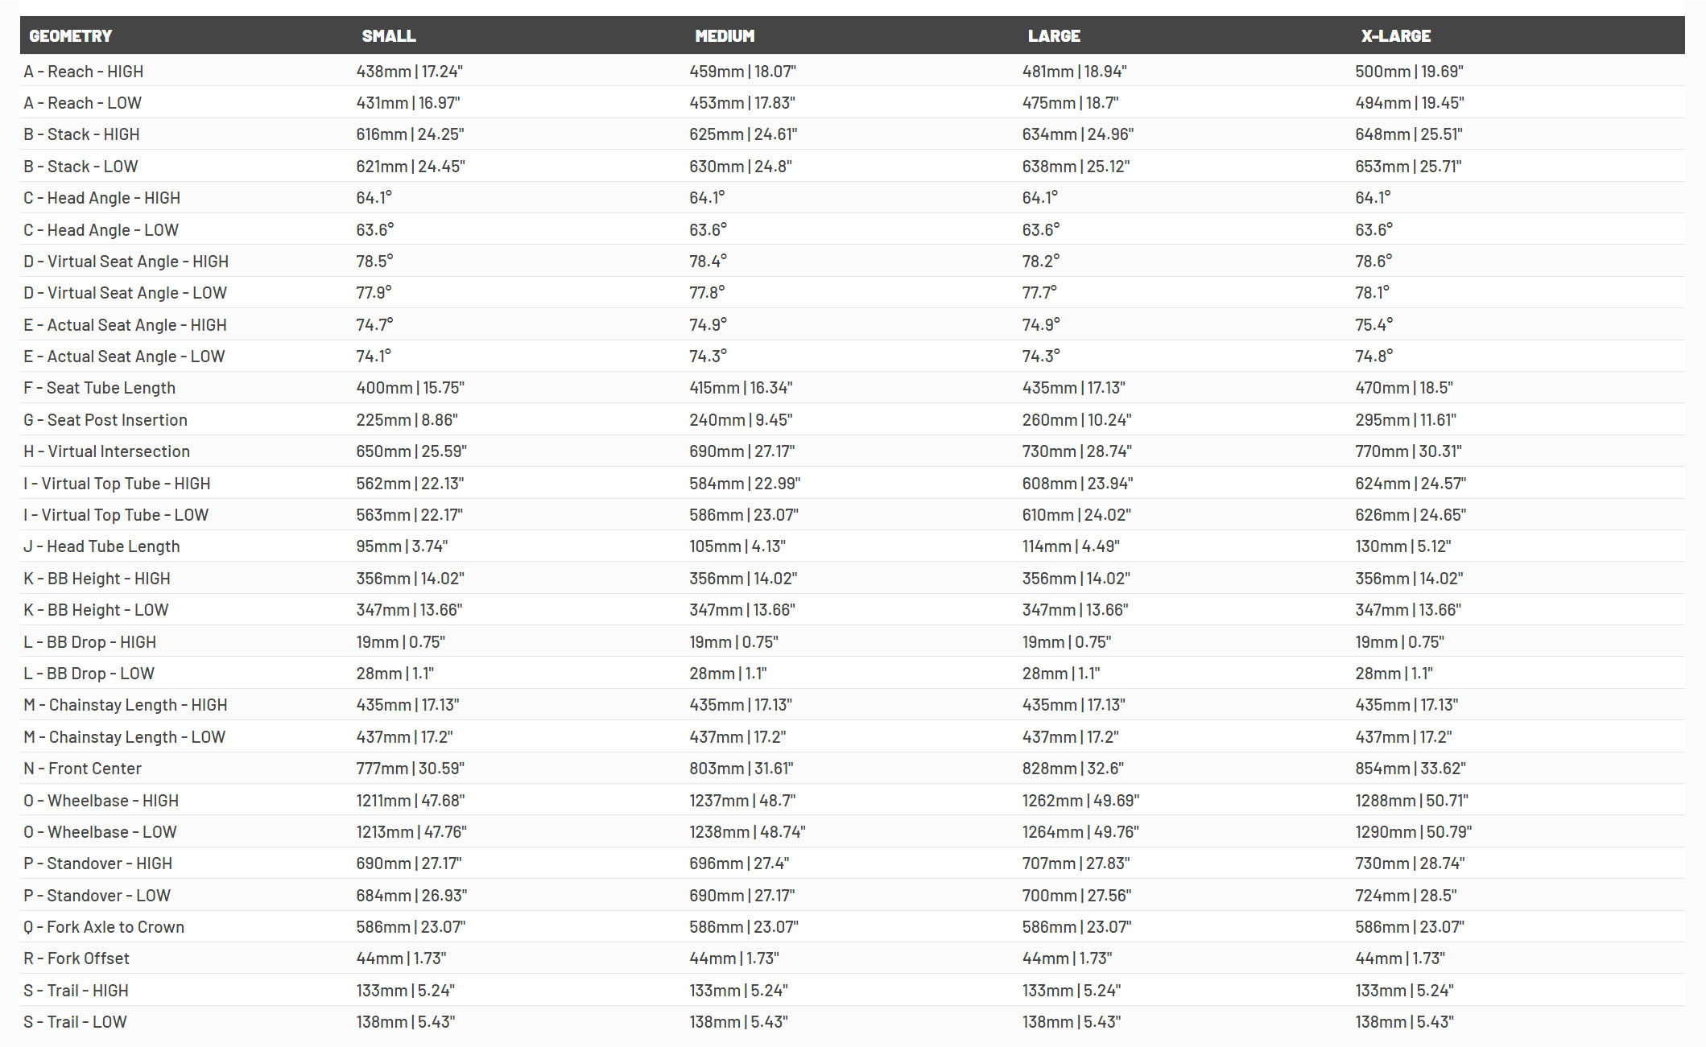Screen dimensions: 1706x1047
Task: Click the GEOMETRY column header
Action: [71, 36]
